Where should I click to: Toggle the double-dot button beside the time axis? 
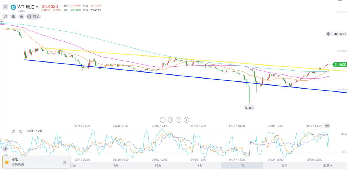[327, 126]
